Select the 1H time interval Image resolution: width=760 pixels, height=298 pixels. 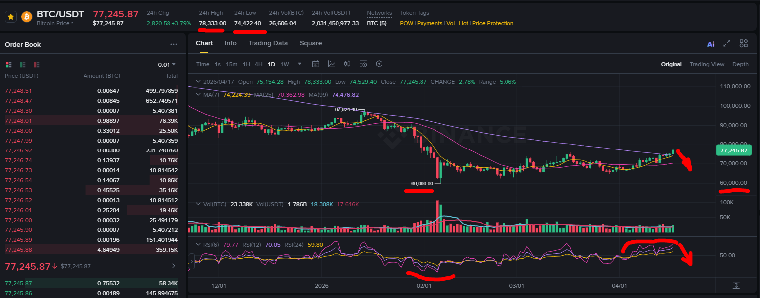246,64
